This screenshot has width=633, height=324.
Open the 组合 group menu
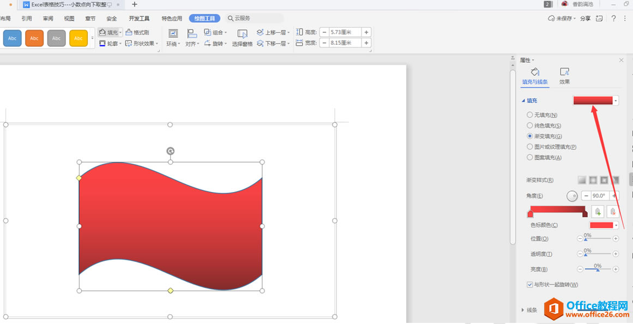click(215, 32)
